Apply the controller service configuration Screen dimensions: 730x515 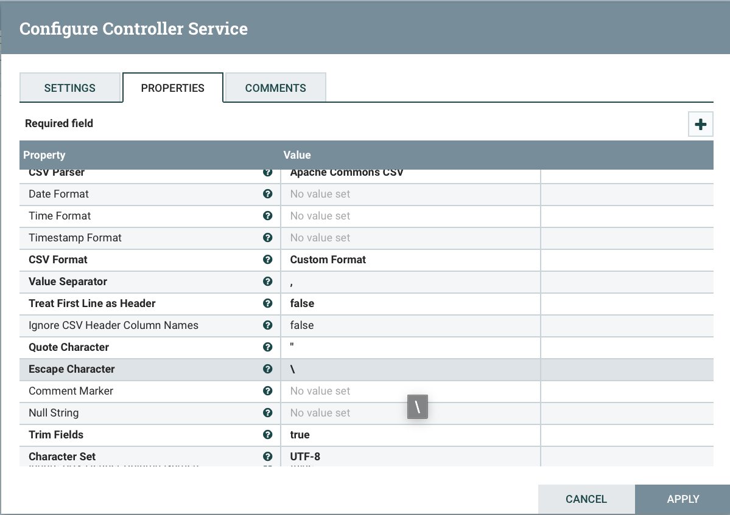[x=683, y=499]
